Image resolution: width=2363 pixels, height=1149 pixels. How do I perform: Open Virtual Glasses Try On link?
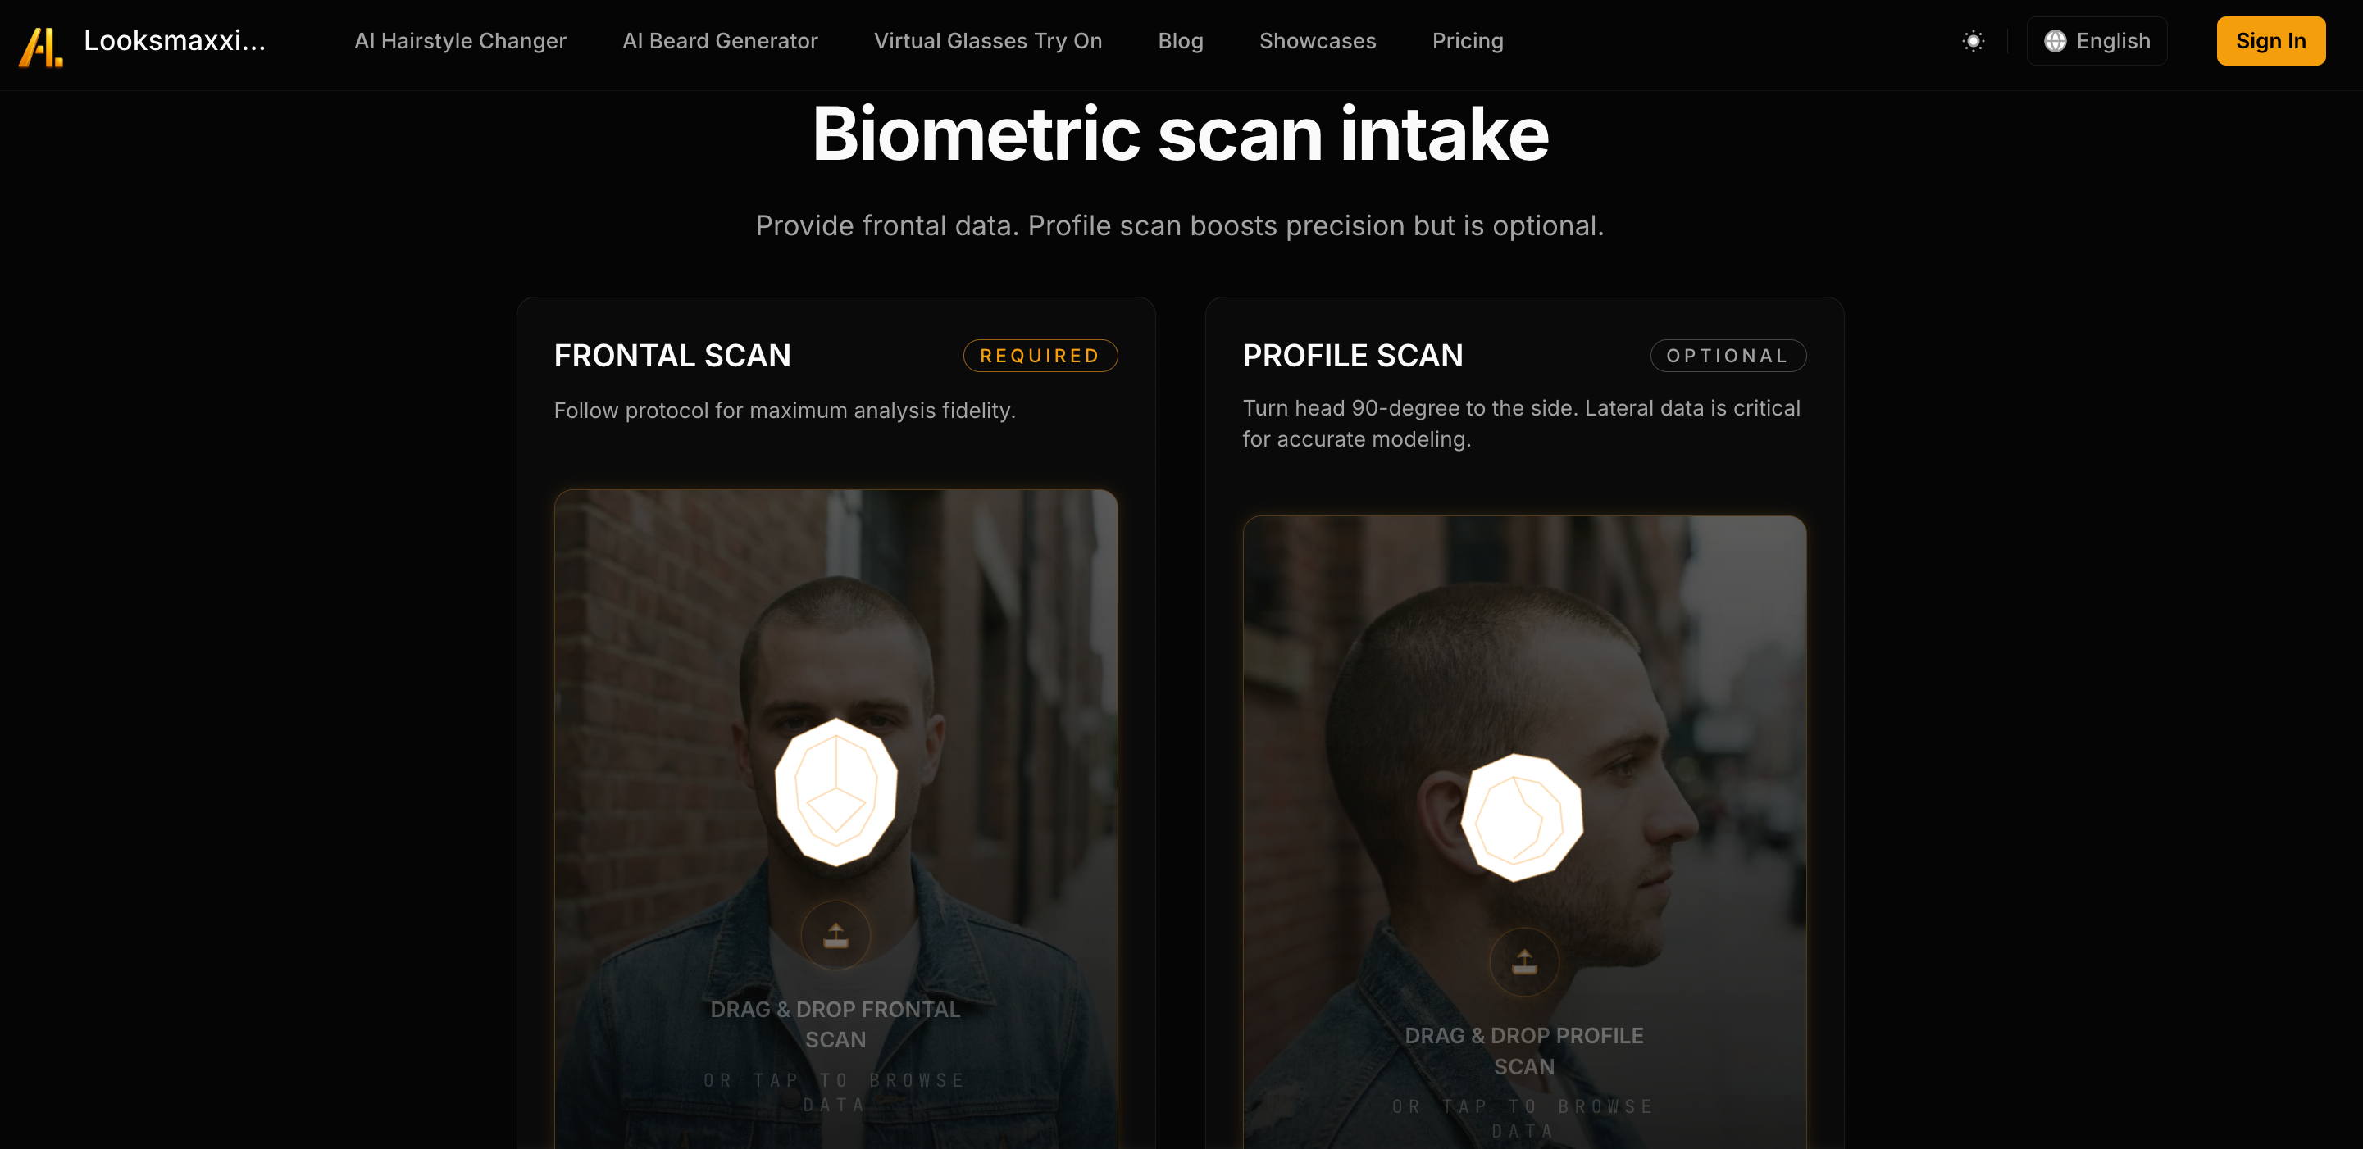coord(987,41)
